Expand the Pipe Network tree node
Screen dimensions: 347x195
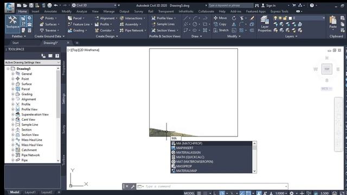pyautogui.click(x=13, y=155)
